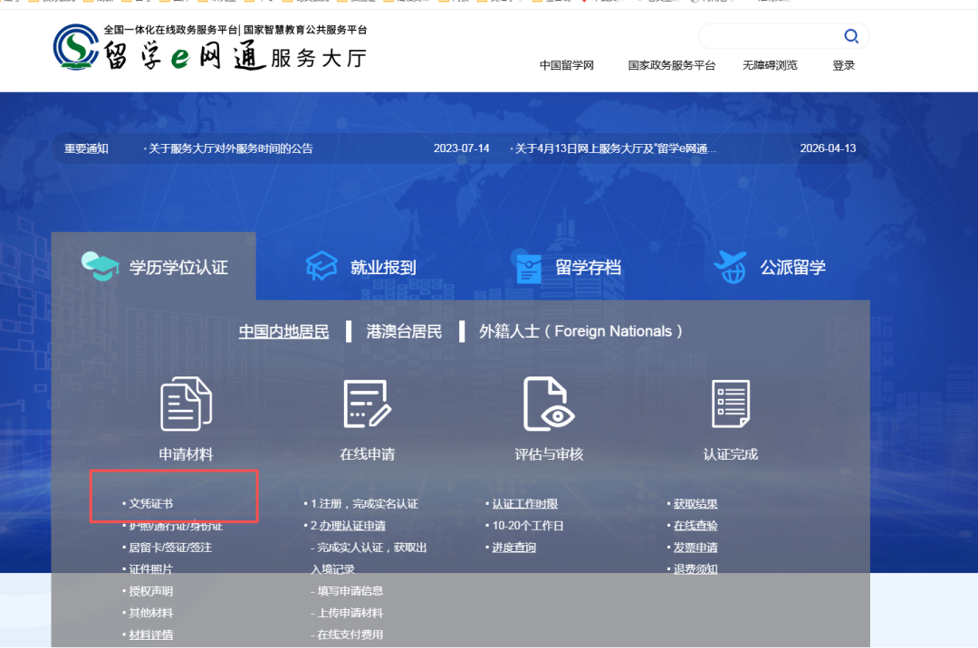Click the 留学存档 document icon

[528, 268]
